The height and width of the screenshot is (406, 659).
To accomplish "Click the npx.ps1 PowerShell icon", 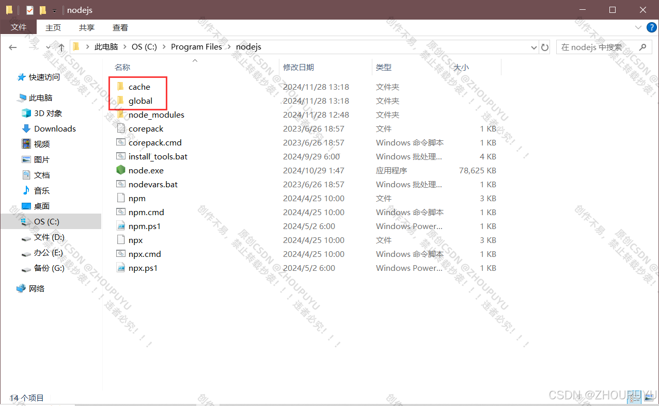I will pos(120,268).
